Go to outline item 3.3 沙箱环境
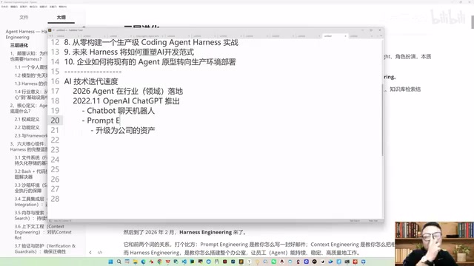474x266 pixels. pyautogui.click(x=31, y=188)
